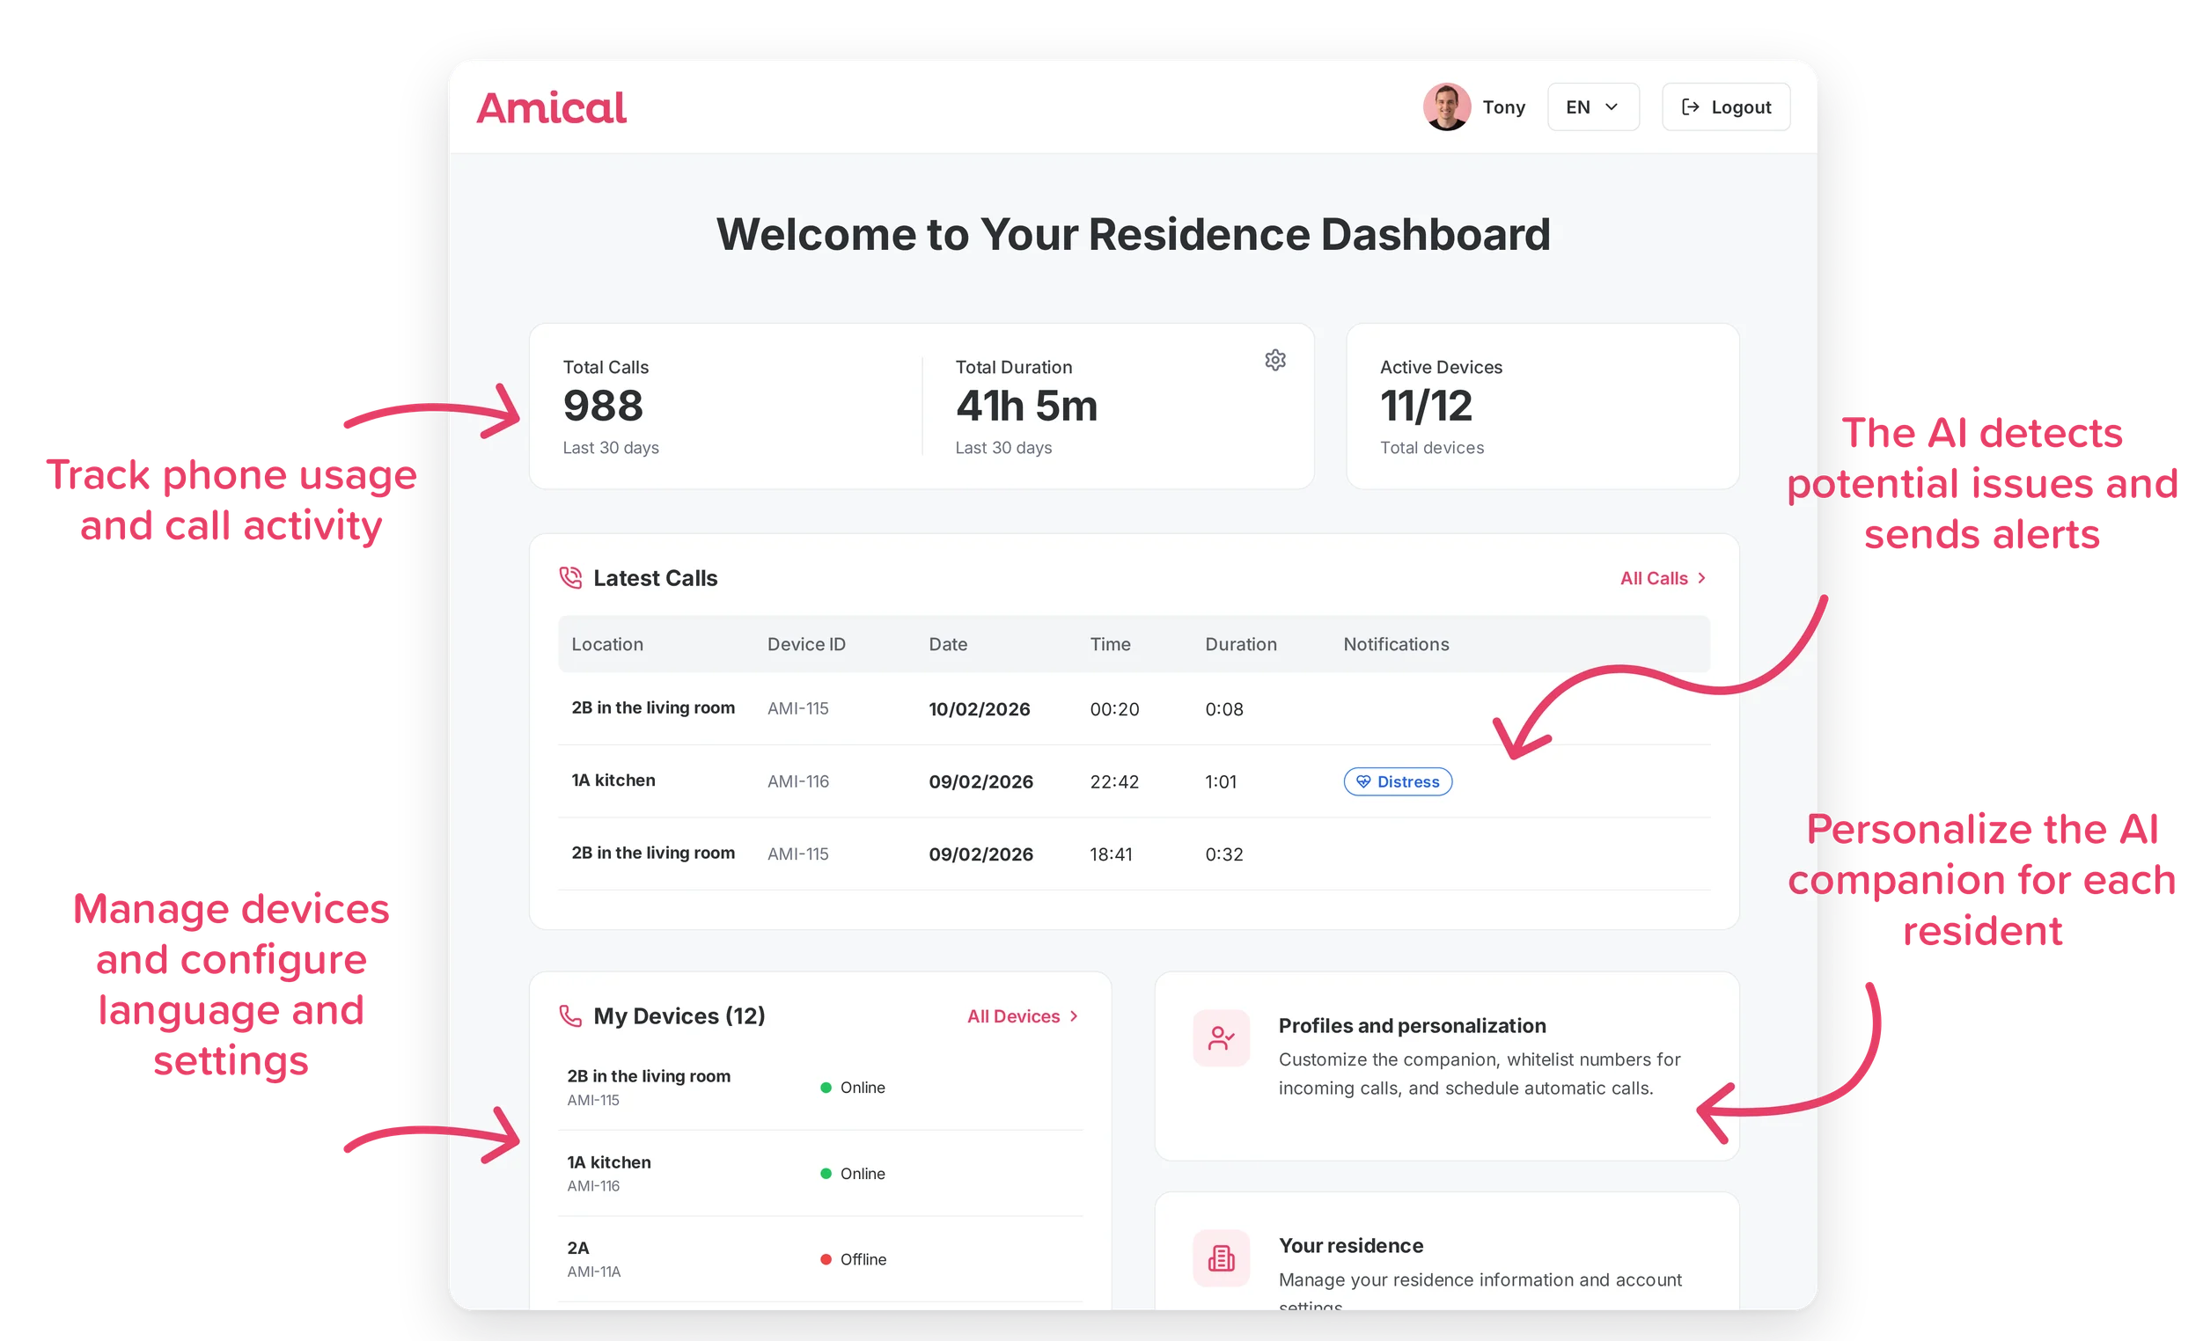Click the Active Devices count 11/12
The image size is (2203, 1341).
[1426, 406]
